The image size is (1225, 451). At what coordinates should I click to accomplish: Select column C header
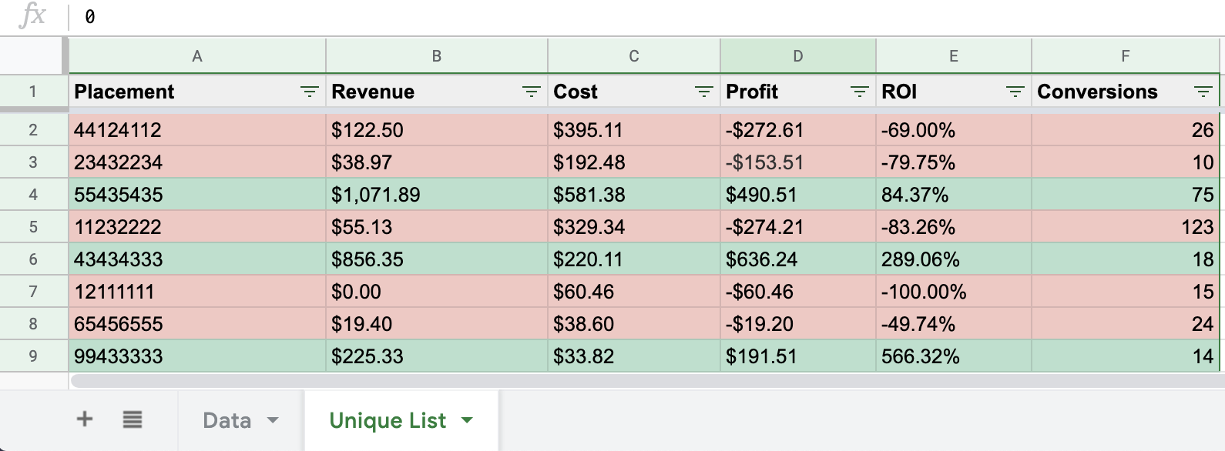(634, 56)
